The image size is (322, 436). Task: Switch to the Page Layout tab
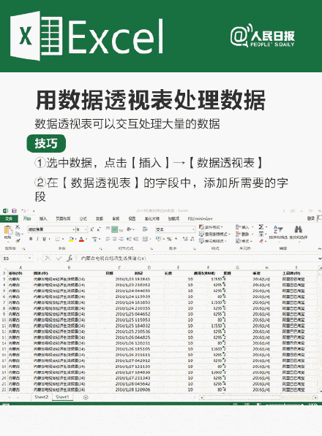(63, 218)
